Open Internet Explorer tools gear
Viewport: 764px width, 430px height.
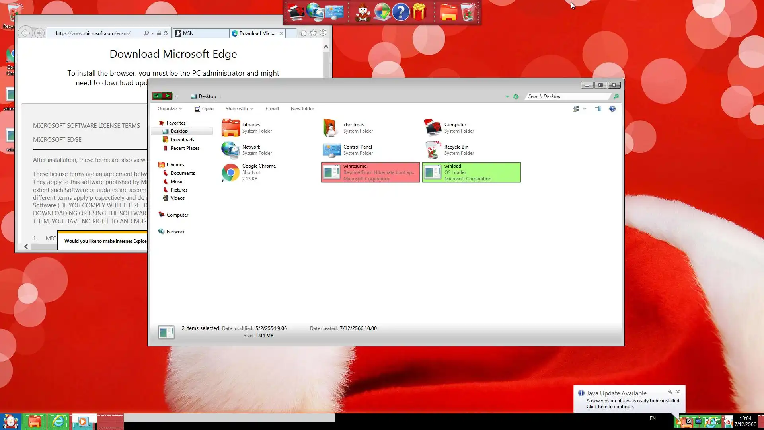tap(323, 33)
